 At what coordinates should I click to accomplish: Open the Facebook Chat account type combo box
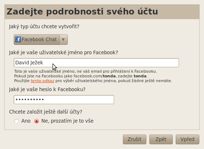[x=41, y=39]
